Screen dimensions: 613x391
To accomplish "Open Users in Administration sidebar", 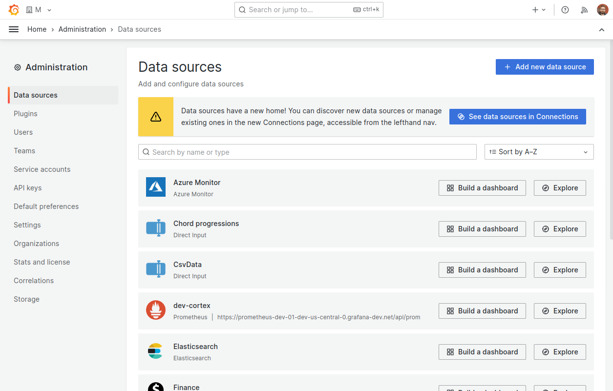I will [23, 132].
